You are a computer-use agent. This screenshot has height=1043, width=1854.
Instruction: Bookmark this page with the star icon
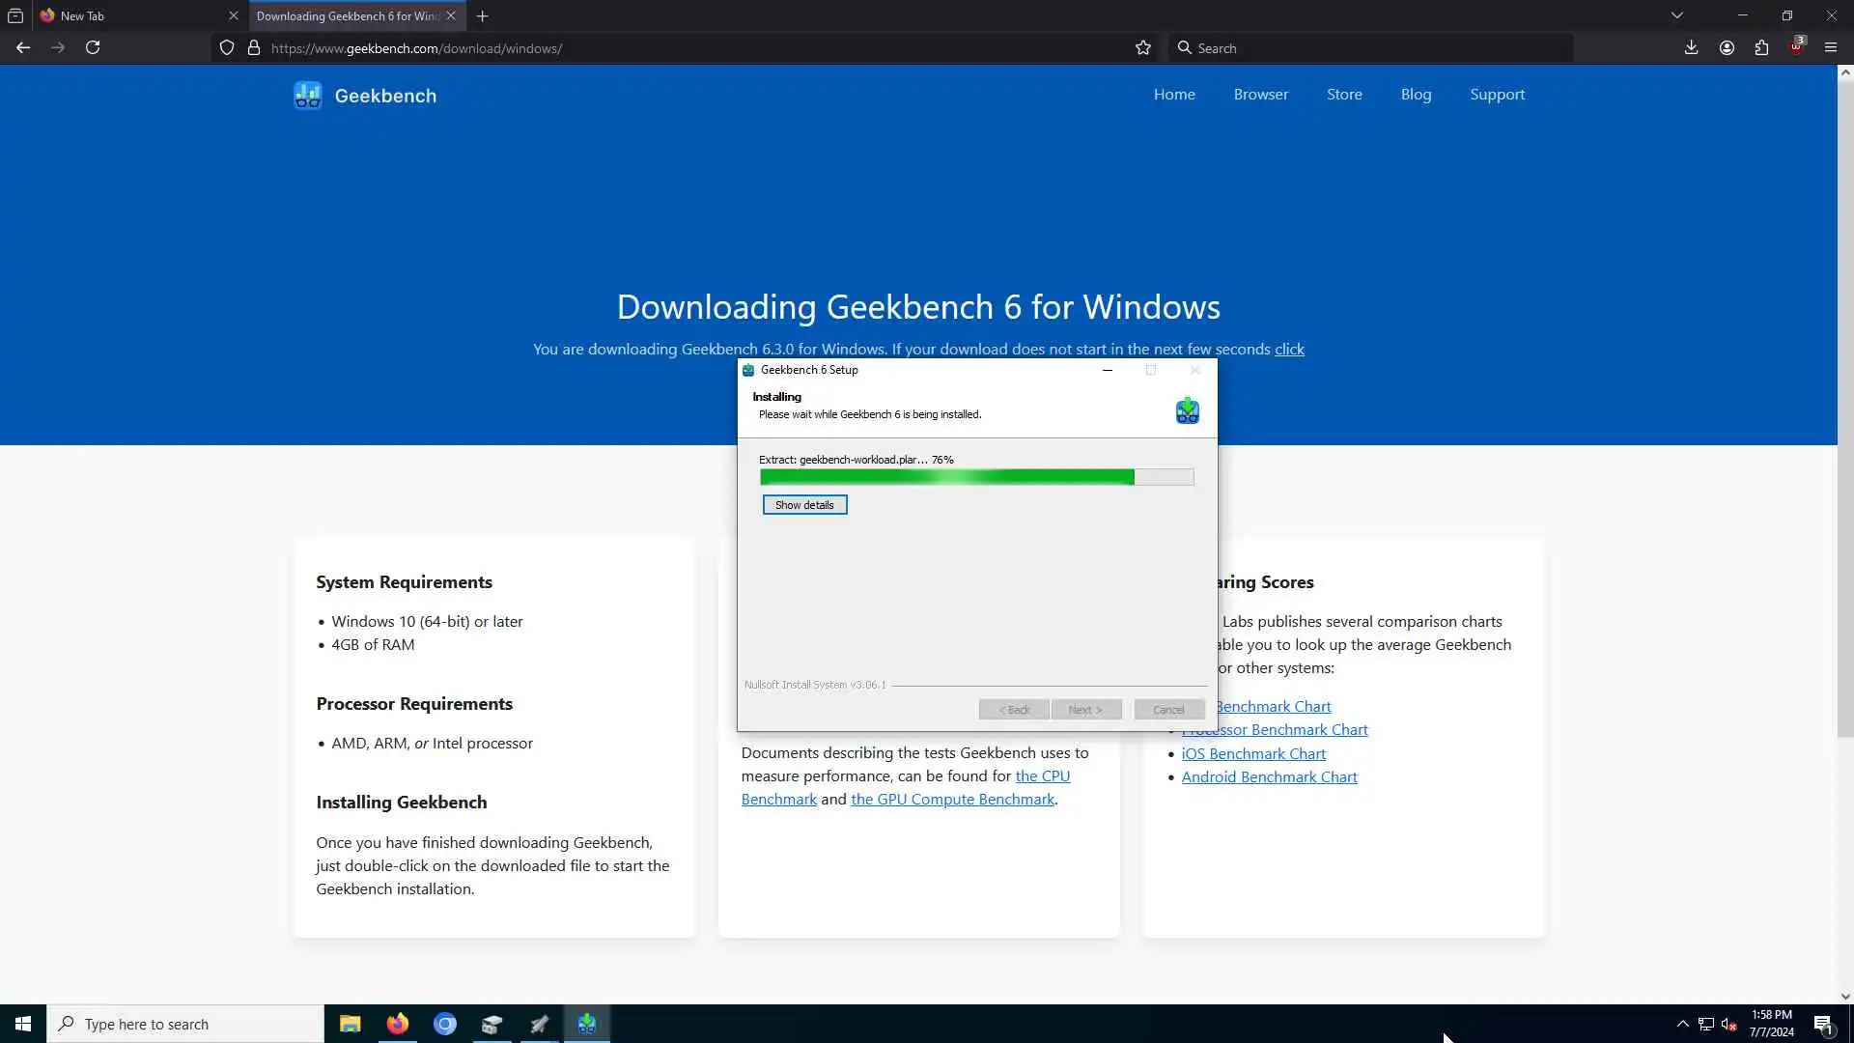(1143, 48)
